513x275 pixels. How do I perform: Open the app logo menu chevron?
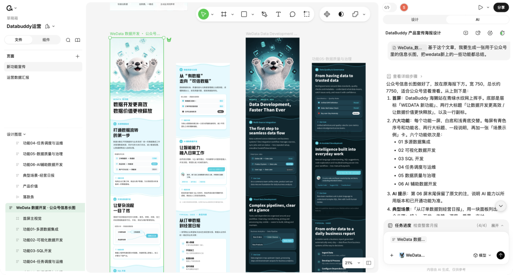click(16, 8)
